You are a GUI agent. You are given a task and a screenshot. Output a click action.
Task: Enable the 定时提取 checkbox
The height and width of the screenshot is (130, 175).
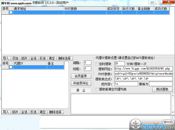(97, 64)
